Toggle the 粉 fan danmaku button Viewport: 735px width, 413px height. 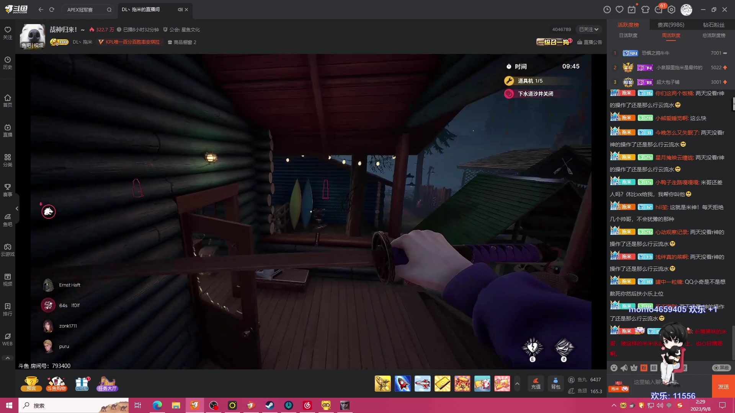[x=644, y=367]
